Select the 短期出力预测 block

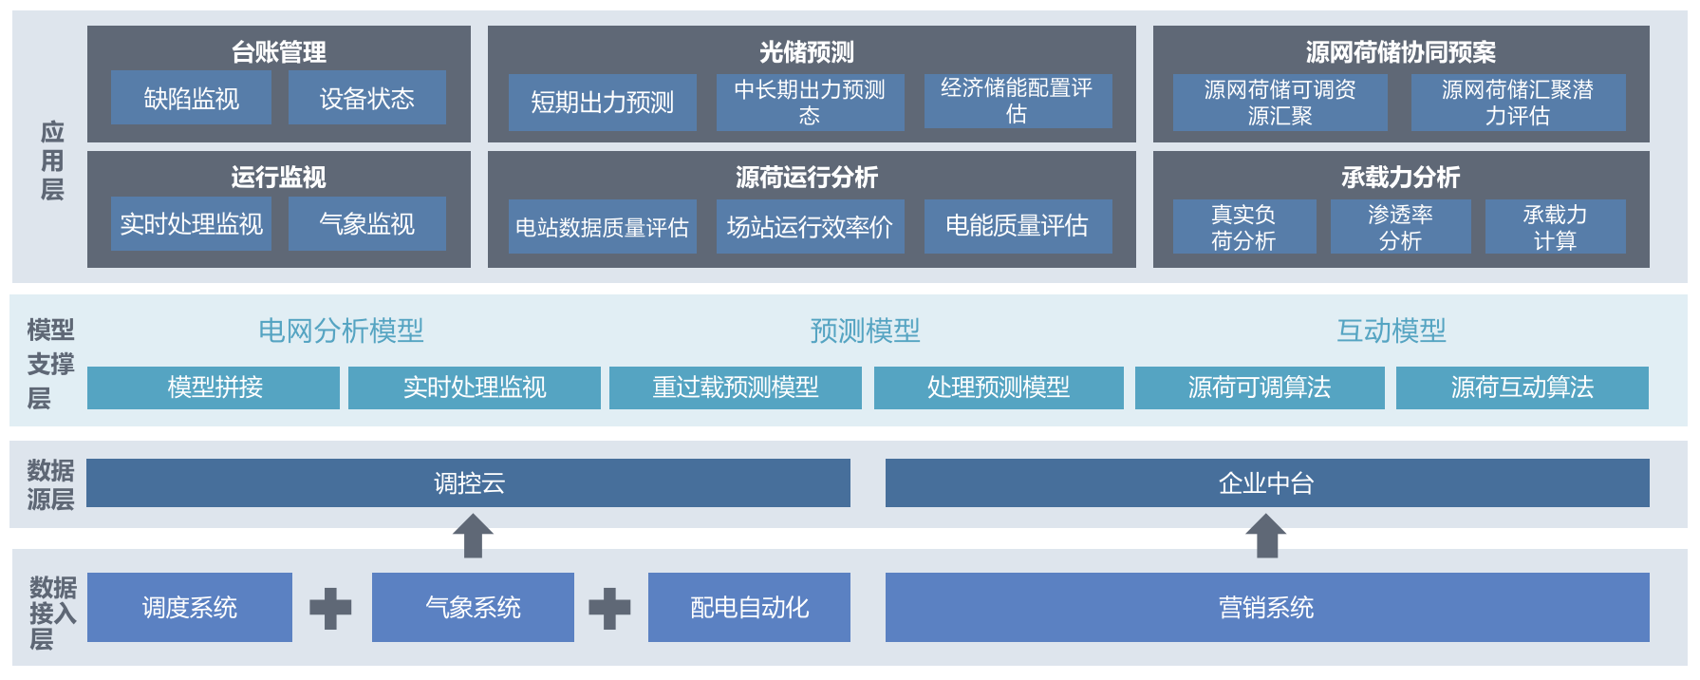(x=602, y=102)
